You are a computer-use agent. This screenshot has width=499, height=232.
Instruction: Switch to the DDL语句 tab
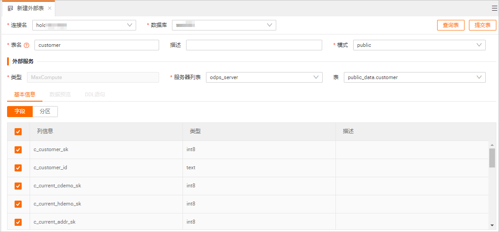pos(95,95)
